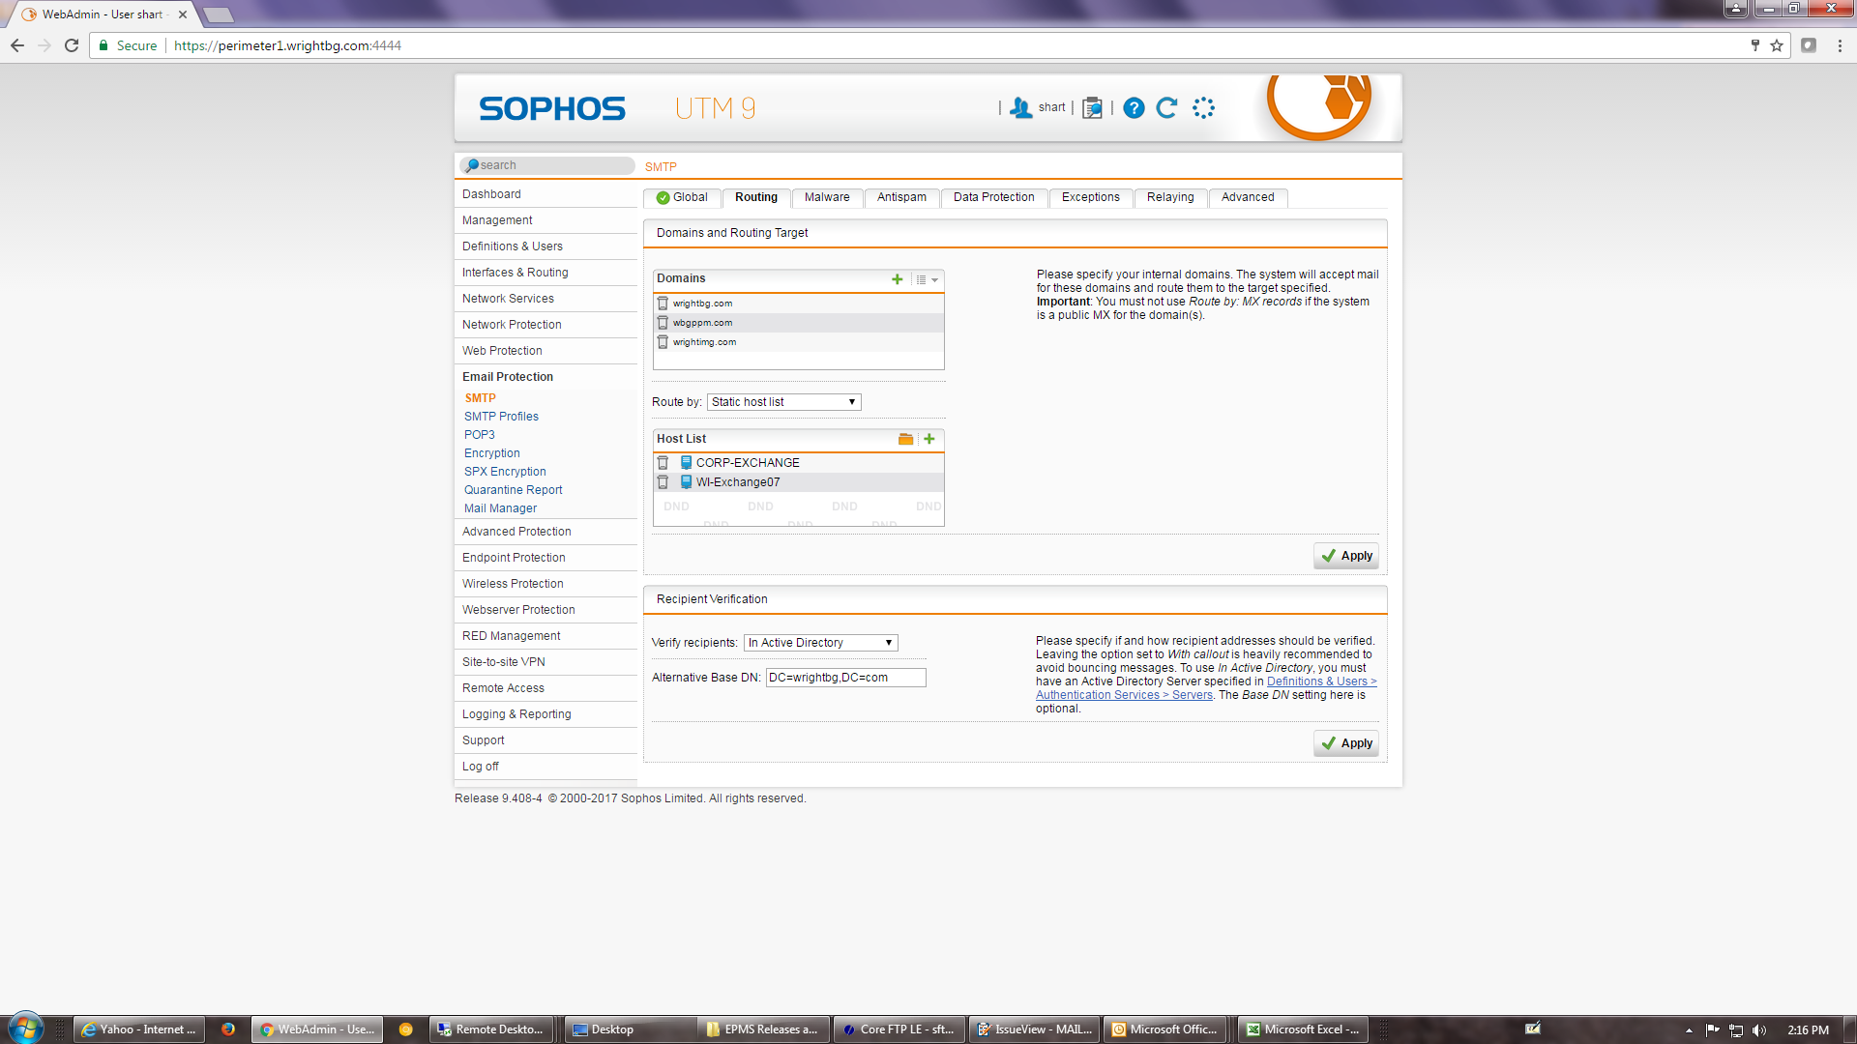This screenshot has width=1857, height=1044.
Task: Expand Interfaces & Routing menu
Action: tap(546, 273)
